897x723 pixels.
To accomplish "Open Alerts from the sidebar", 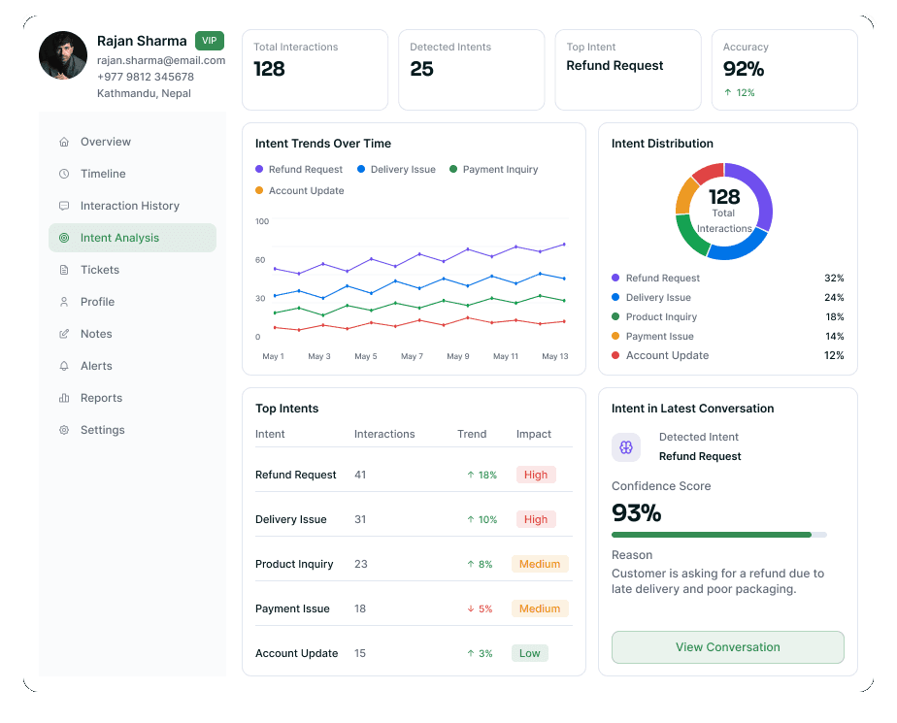I will point(133,366).
